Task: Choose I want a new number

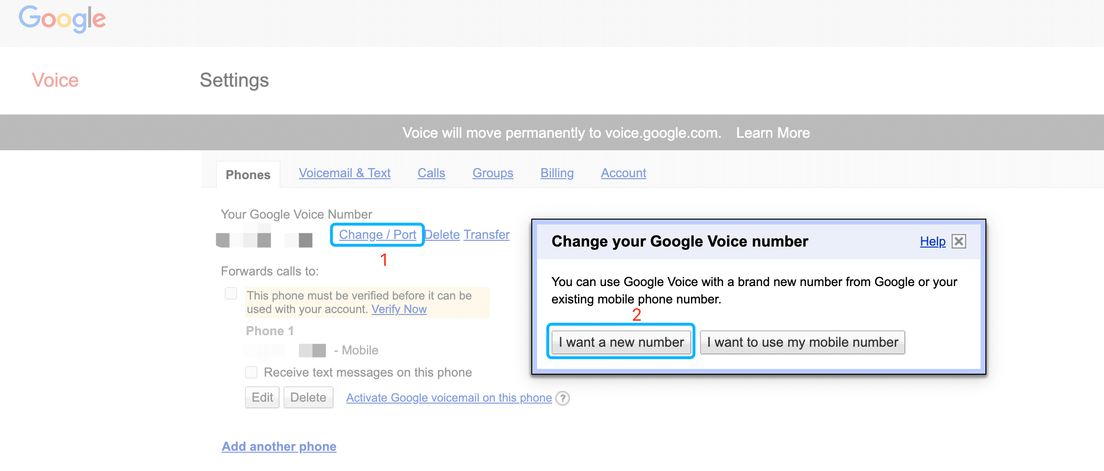Action: pos(621,342)
